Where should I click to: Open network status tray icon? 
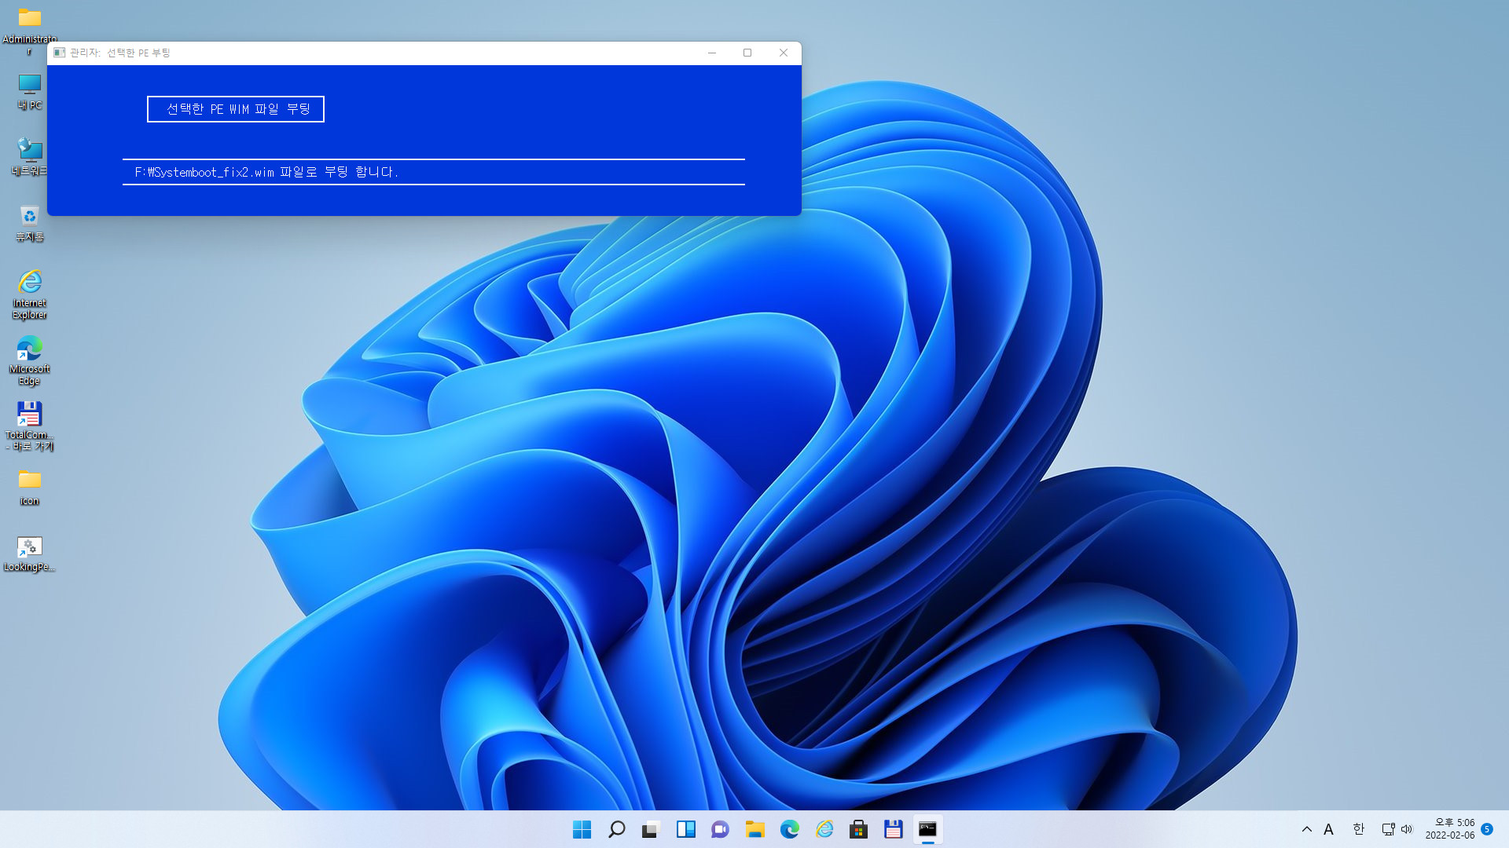(1388, 829)
